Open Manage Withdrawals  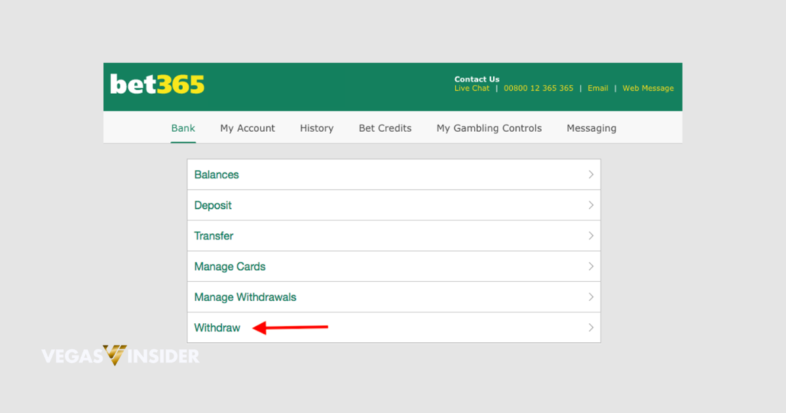point(394,297)
